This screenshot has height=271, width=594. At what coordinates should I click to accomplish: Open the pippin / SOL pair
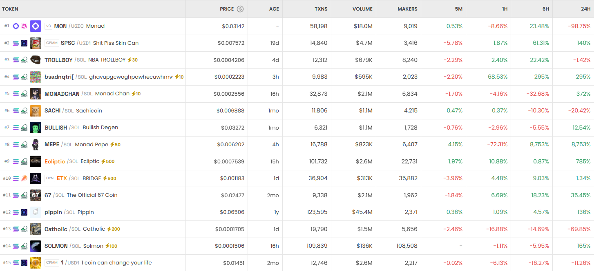coord(53,212)
